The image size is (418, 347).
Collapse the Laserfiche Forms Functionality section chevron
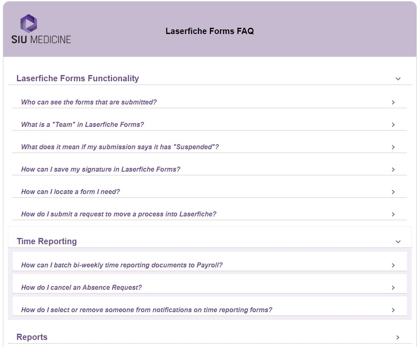398,79
